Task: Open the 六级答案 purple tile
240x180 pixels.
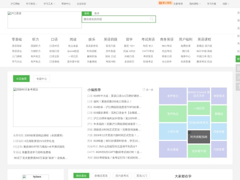Action: point(219,149)
